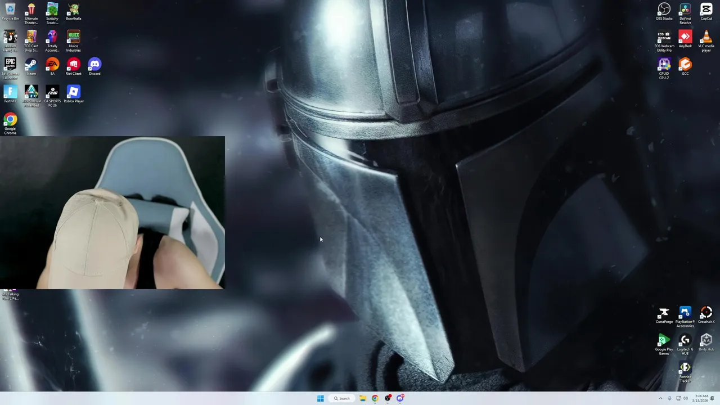
Task: Select the EA app shortcut
Action: pos(52,67)
